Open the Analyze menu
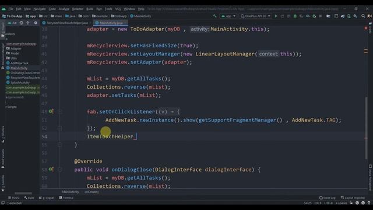 click(64, 9)
